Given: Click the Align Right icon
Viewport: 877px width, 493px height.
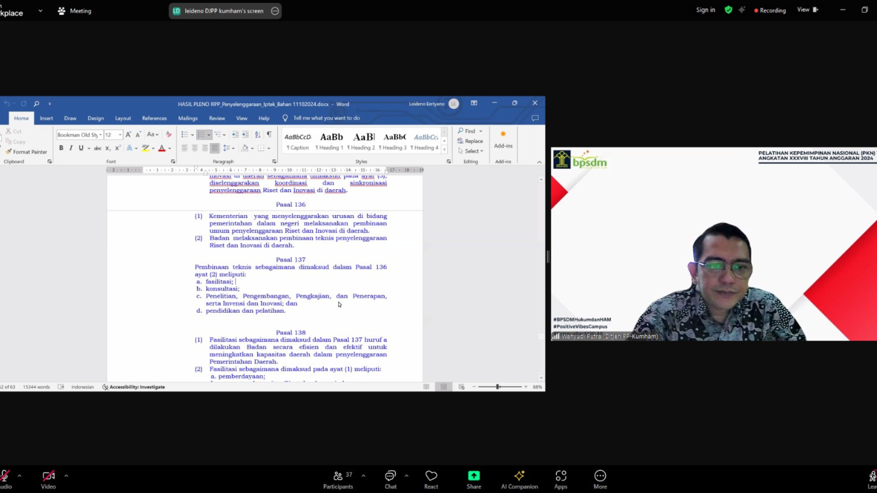Looking at the screenshot, I should 205,148.
